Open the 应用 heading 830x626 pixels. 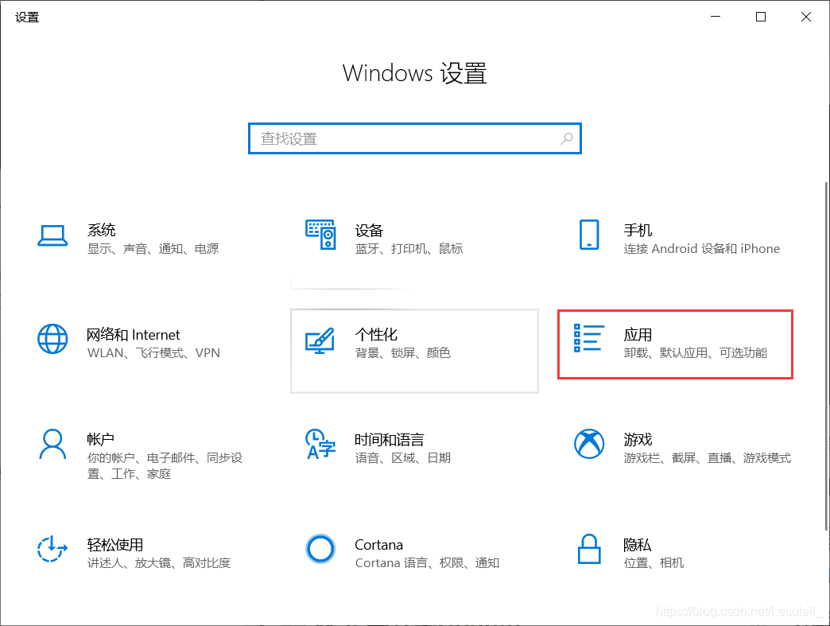click(x=638, y=335)
